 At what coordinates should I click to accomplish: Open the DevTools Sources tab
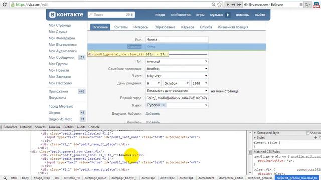pos(40,127)
